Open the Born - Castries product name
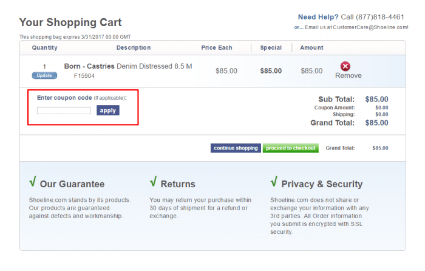The image size is (425, 271). pyautogui.click(x=89, y=66)
